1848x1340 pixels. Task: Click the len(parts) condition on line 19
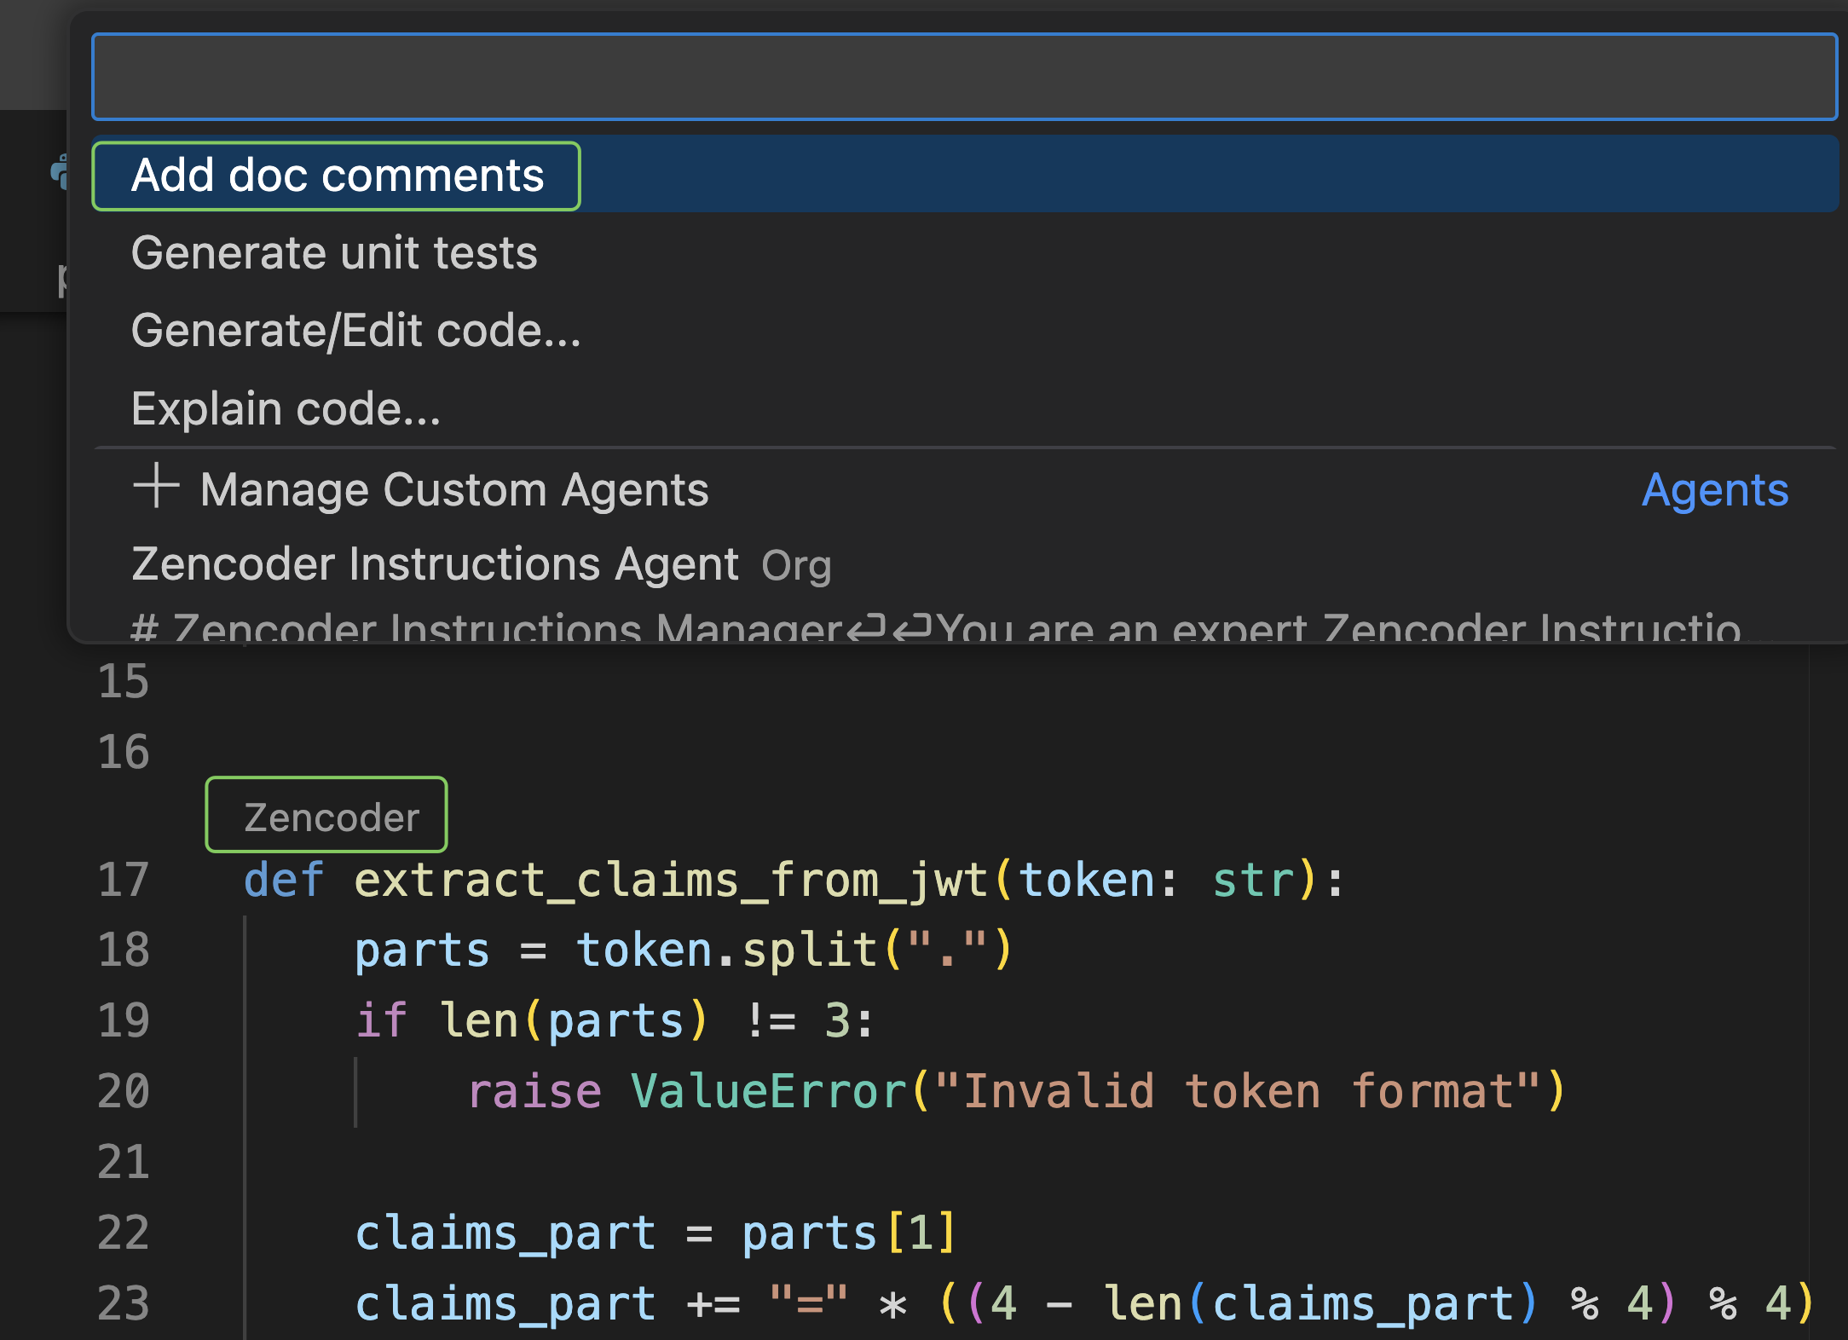(574, 1020)
